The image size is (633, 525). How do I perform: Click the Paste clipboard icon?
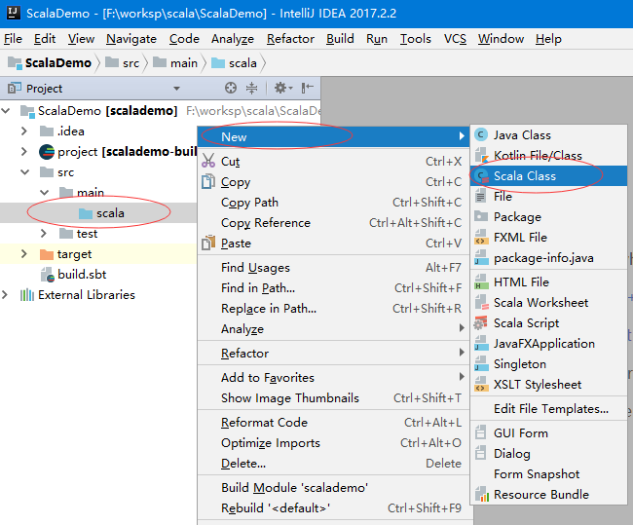click(x=207, y=244)
